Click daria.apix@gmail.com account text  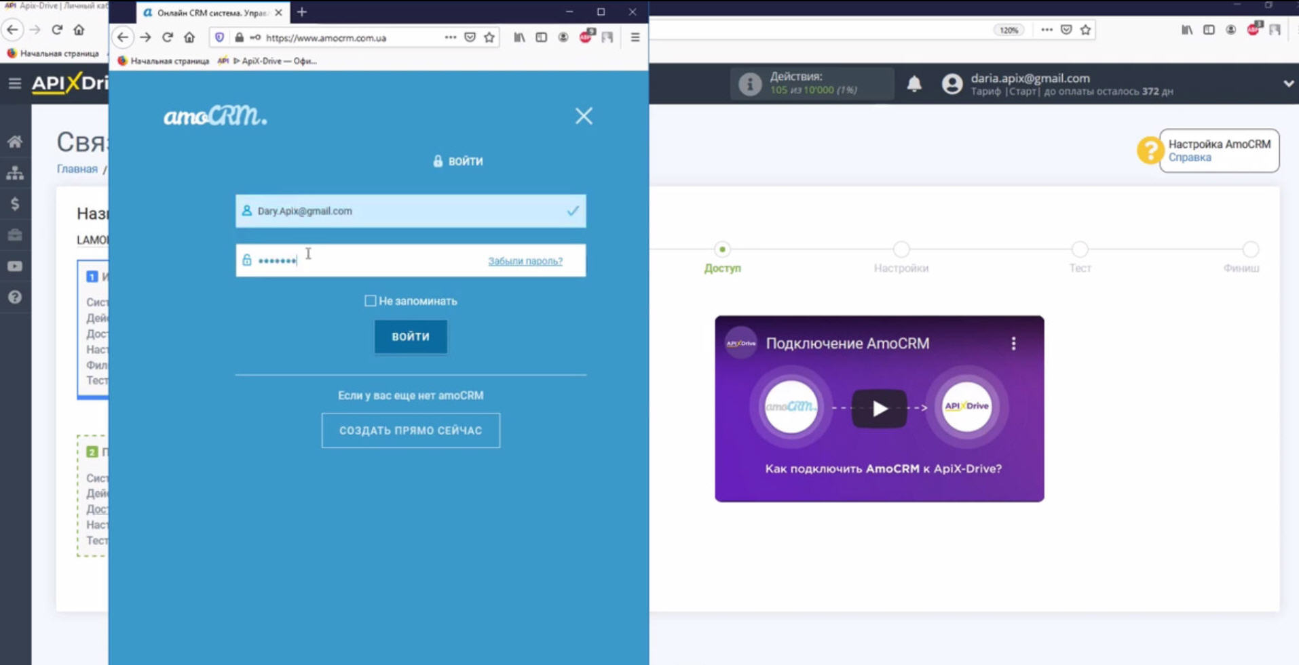click(1030, 78)
